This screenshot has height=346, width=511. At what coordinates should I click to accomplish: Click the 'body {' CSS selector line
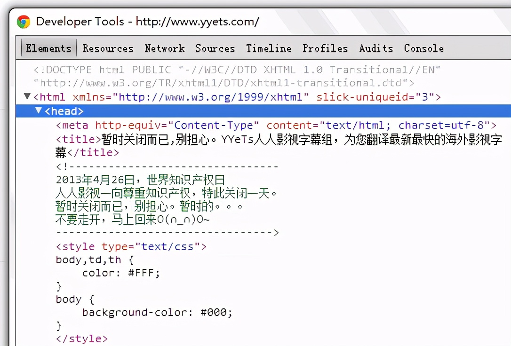(75, 299)
